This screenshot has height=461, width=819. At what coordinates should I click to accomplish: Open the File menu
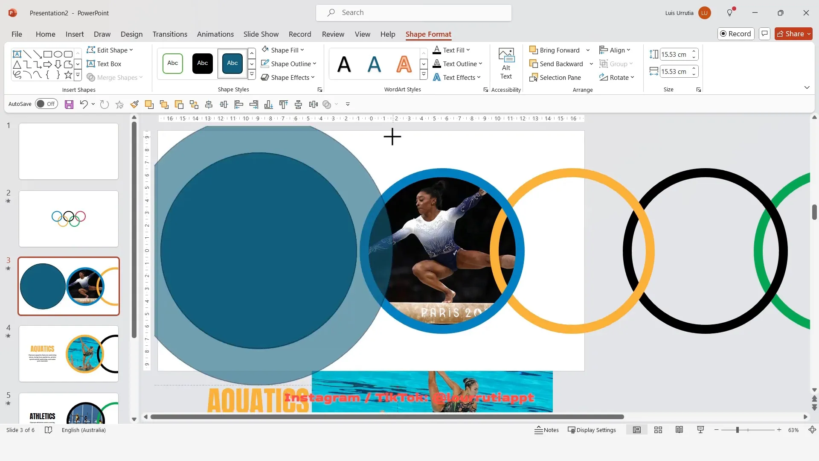point(17,34)
